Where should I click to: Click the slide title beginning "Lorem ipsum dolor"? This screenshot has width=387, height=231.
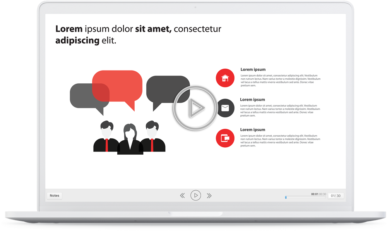(x=138, y=34)
